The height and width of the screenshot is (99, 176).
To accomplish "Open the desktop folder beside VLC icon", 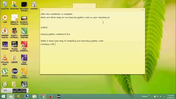I will pos(14,59).
